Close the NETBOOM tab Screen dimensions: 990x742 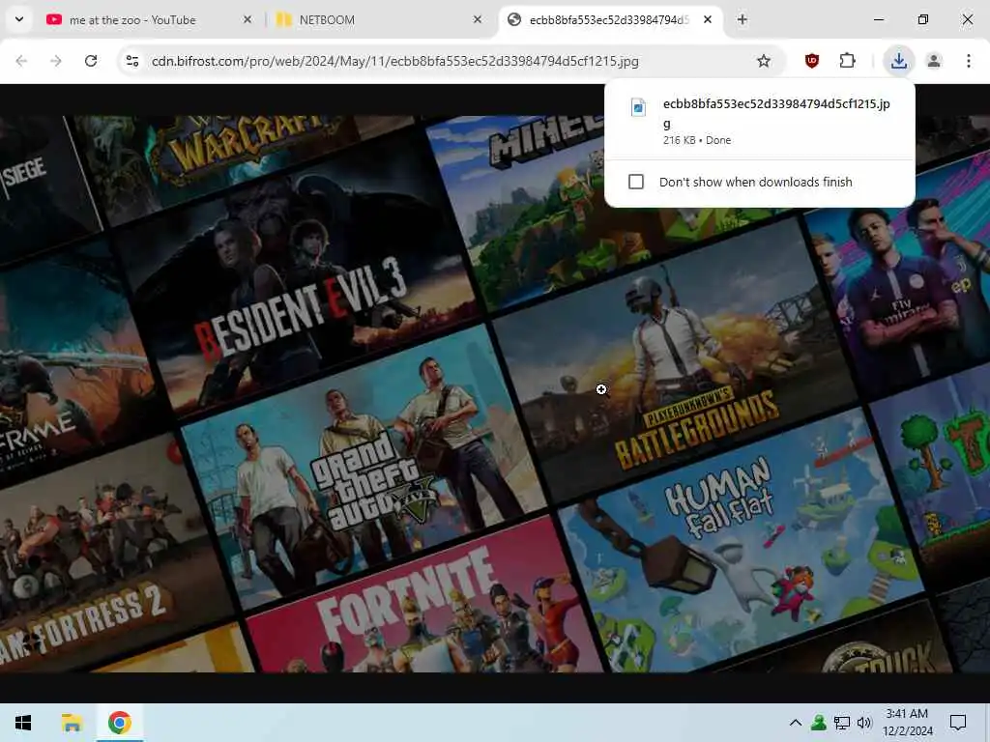click(478, 19)
